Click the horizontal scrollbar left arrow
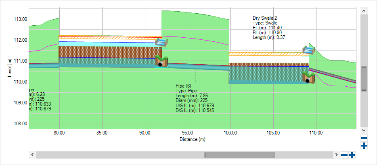The image size is (377, 165). tap(32, 155)
